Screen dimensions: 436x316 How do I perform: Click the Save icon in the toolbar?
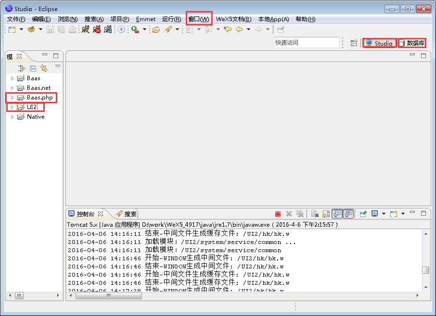50,29
